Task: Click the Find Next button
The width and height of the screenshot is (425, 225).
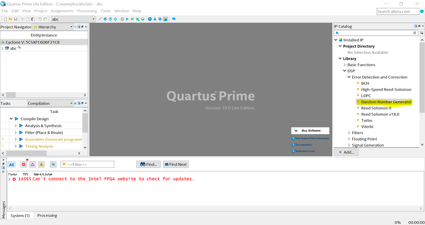Action: [x=176, y=164]
